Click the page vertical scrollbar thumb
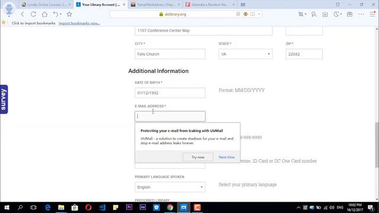379x213 pixels. pos(377,145)
